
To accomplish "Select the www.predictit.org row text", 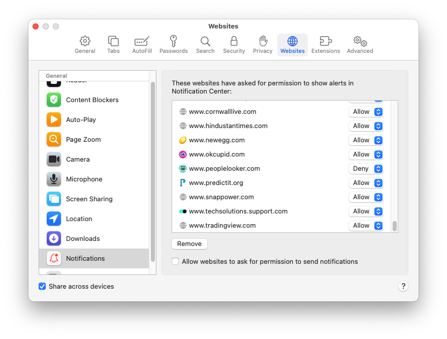I will pyautogui.click(x=216, y=182).
